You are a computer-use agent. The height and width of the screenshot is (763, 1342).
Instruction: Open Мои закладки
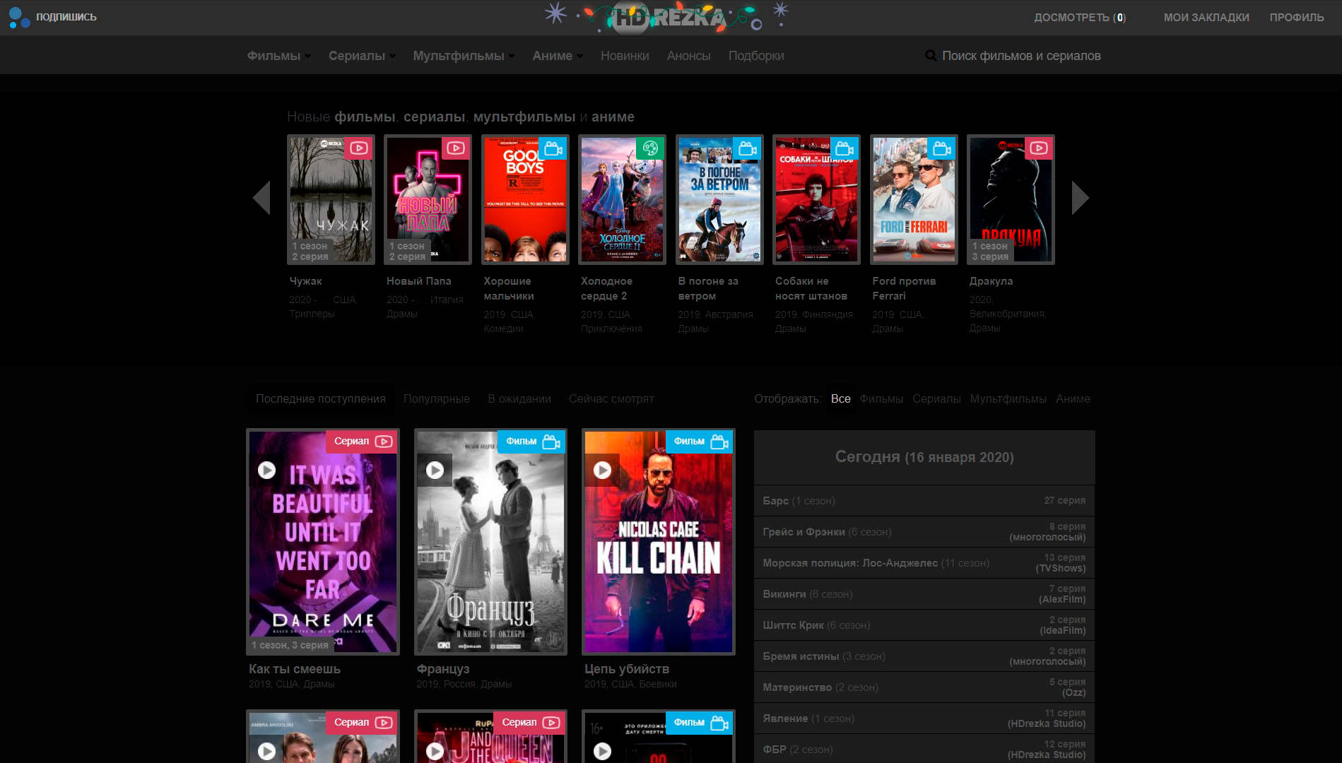[1206, 17]
